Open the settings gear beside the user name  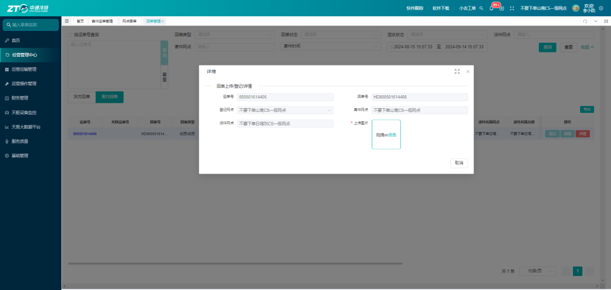pyautogui.click(x=601, y=8)
